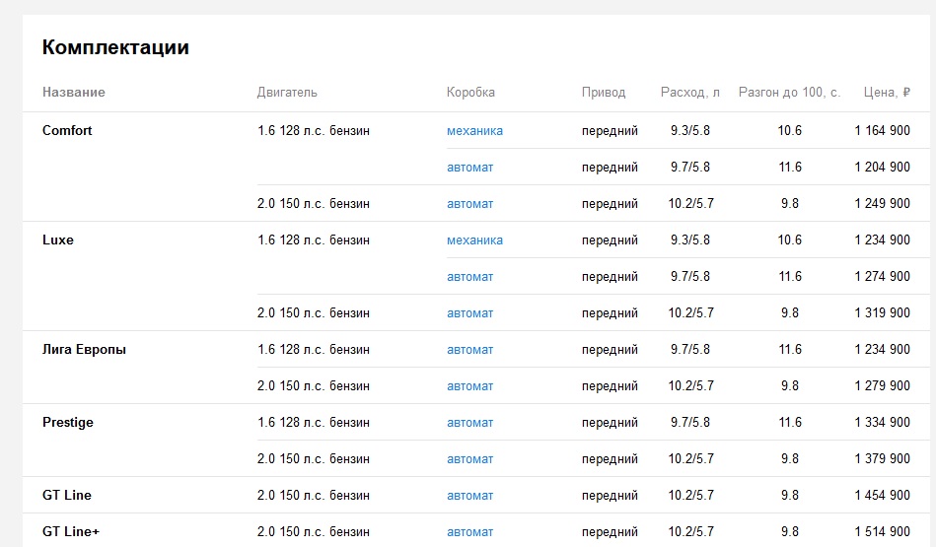Click the 'Цена, ₽' column header
The height and width of the screenshot is (547, 936).
[x=887, y=93]
